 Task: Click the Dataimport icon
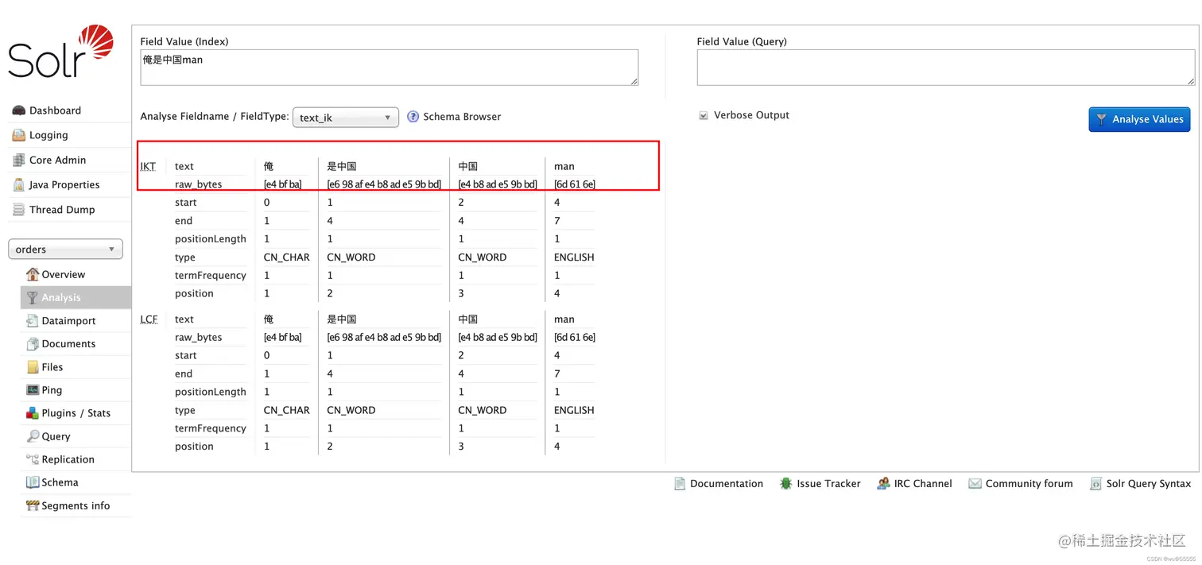coord(33,321)
